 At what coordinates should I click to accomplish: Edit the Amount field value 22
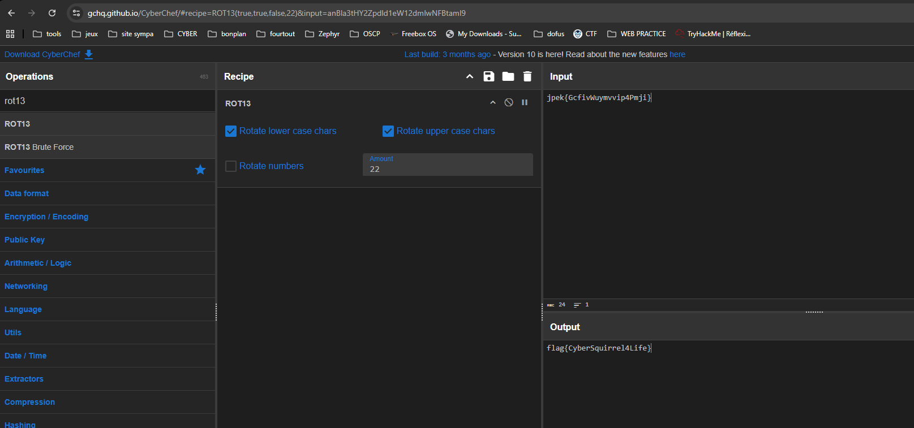point(448,165)
